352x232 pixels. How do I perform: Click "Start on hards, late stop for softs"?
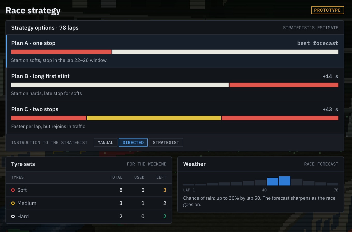coord(46,93)
